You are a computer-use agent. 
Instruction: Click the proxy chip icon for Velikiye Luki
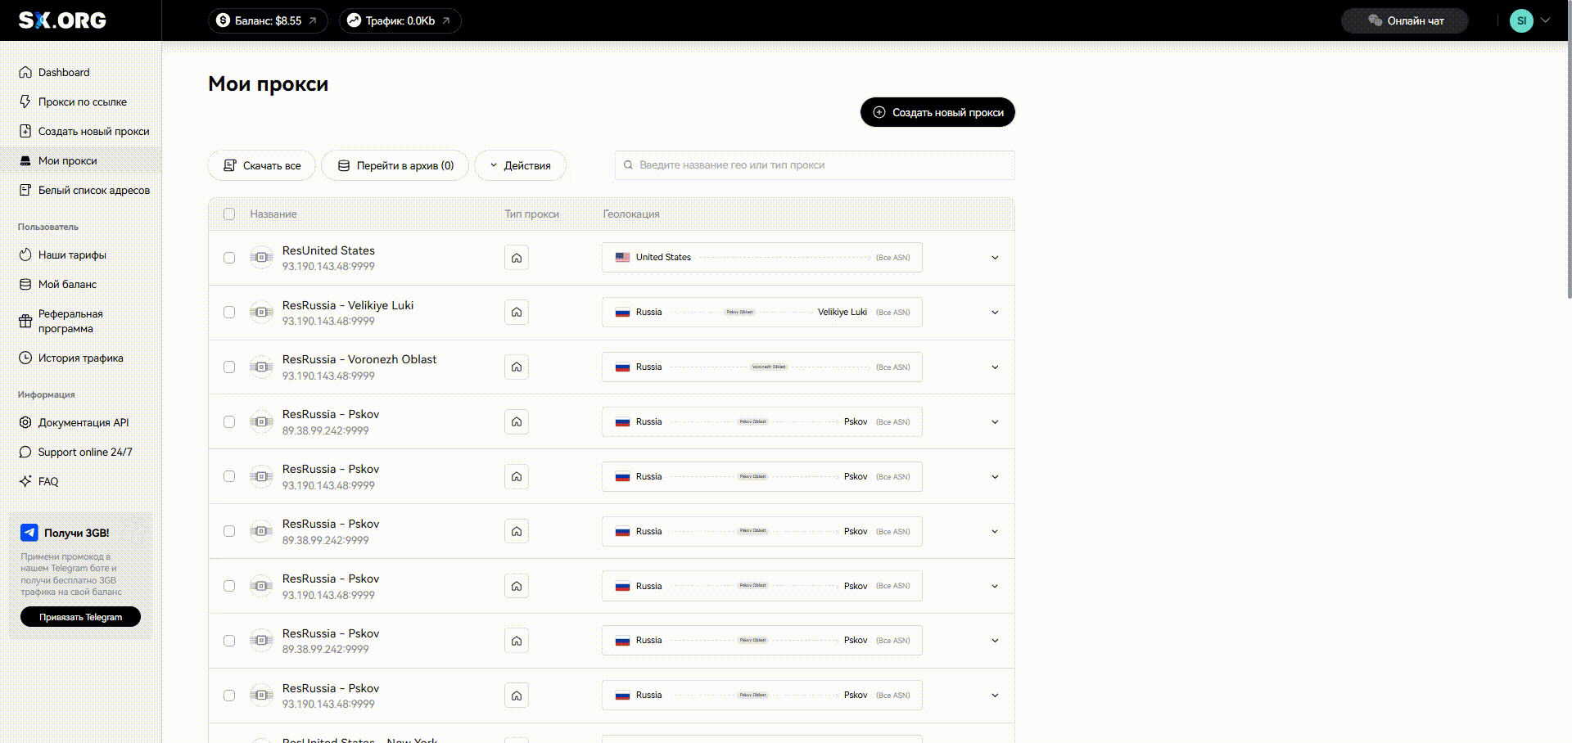click(x=261, y=313)
